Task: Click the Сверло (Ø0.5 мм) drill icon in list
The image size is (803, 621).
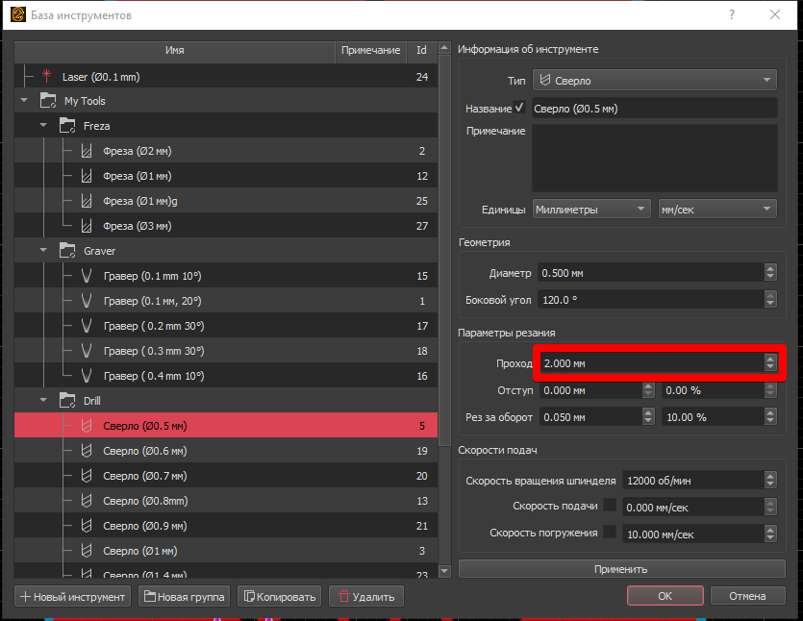Action: click(87, 426)
